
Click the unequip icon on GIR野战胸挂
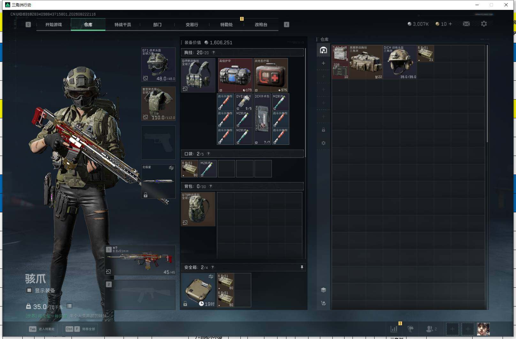click(x=185, y=89)
